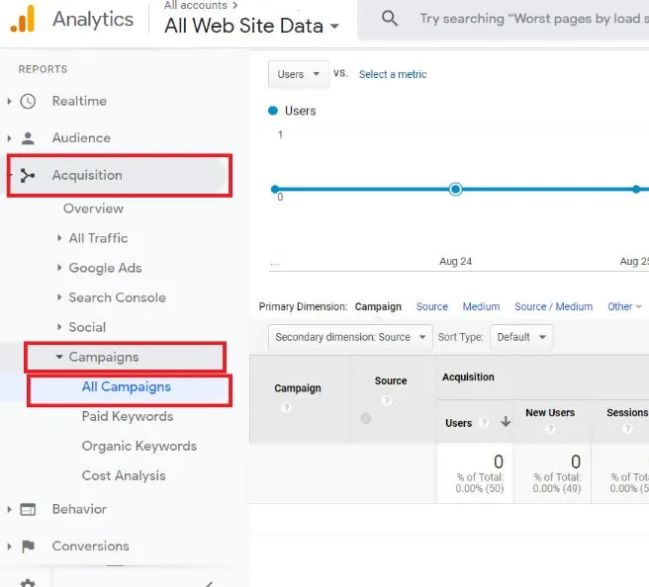Viewport: 649px width, 587px height.
Task: Click the Conversions flag icon
Action: pyautogui.click(x=29, y=545)
